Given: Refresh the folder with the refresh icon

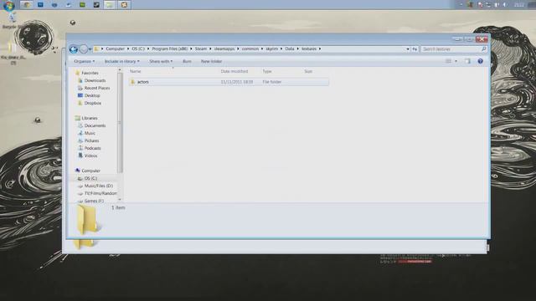Looking at the screenshot, I should 415,49.
